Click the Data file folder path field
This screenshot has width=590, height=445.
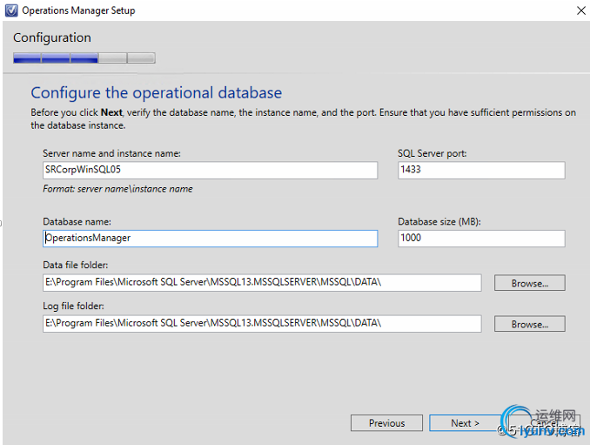coord(262,283)
